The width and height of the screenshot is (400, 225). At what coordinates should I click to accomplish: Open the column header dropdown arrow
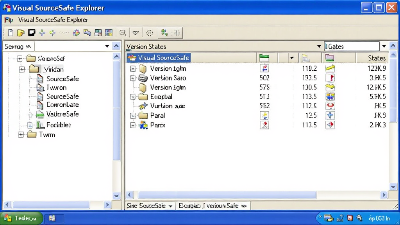click(x=292, y=58)
